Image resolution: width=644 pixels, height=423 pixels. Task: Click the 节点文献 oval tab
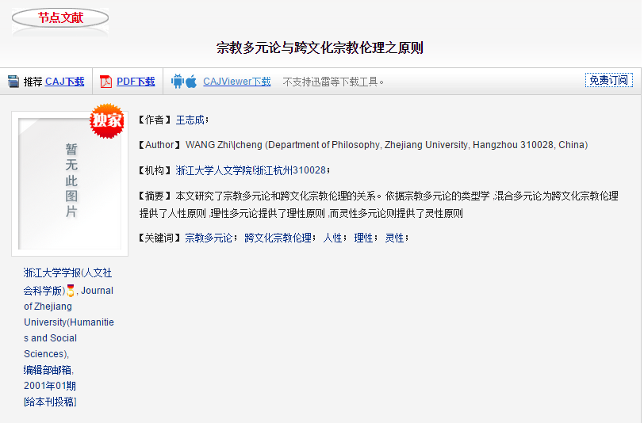pos(60,18)
